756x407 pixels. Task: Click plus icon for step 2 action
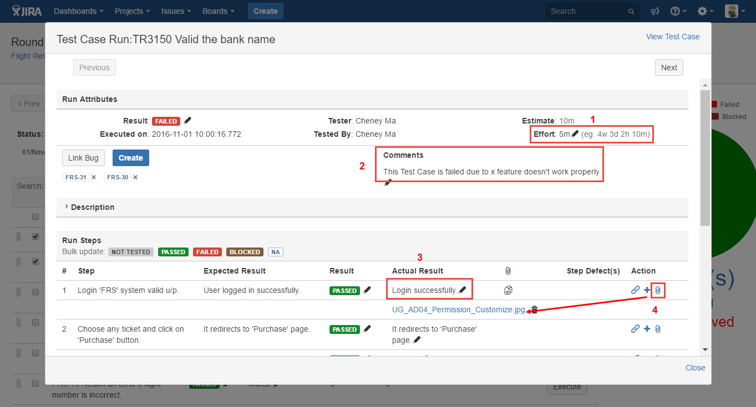pyautogui.click(x=647, y=328)
